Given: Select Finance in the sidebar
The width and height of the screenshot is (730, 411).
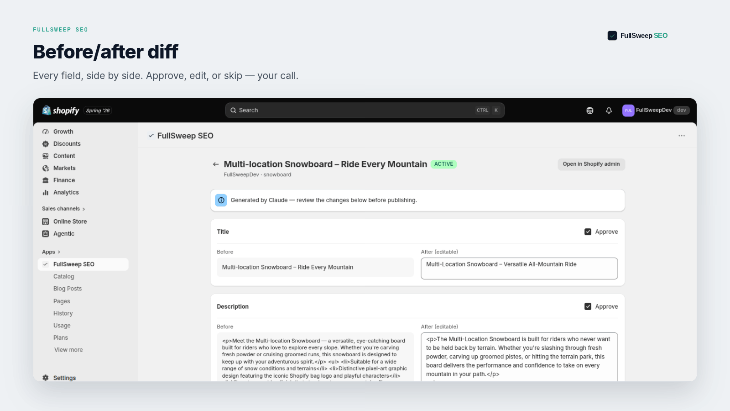Looking at the screenshot, I should (64, 180).
